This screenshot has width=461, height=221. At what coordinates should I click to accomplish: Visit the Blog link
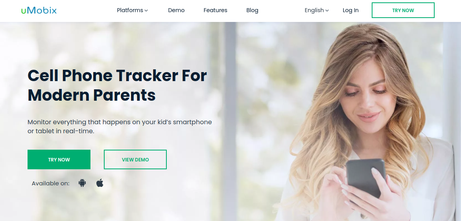[x=252, y=10]
